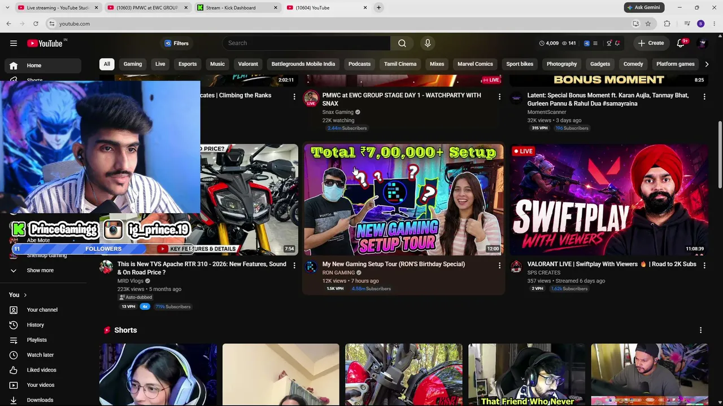Viewport: 723px width, 406px height.
Task: Open Your channel in the sidebar
Action: 43,310
